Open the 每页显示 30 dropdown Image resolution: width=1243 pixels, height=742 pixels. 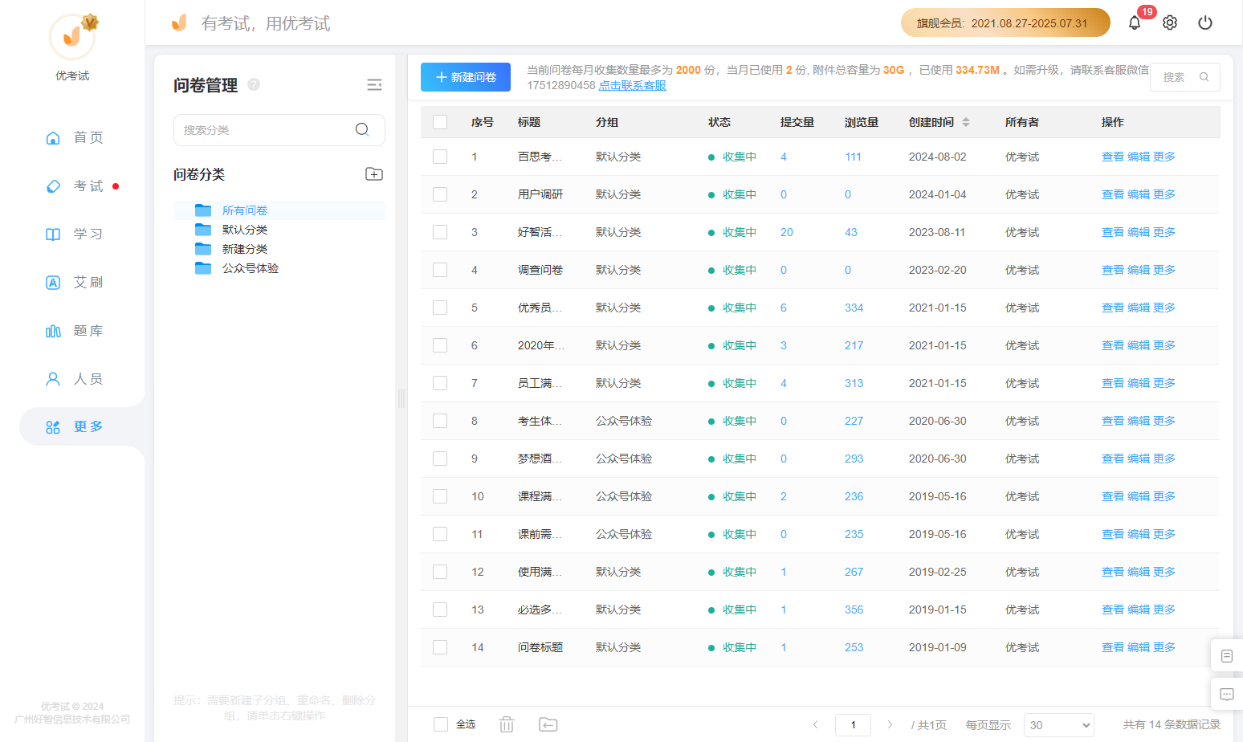(x=1058, y=725)
